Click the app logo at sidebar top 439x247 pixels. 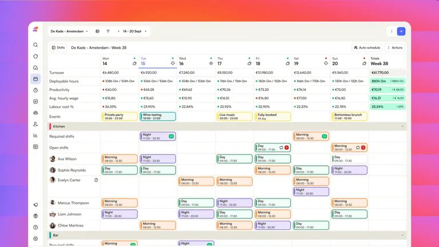[35, 29]
